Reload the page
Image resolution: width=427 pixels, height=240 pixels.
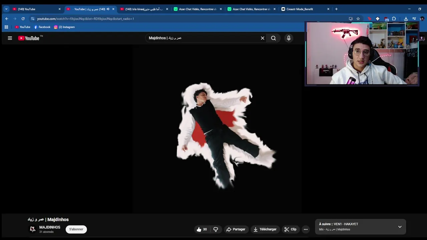pyautogui.click(x=23, y=19)
